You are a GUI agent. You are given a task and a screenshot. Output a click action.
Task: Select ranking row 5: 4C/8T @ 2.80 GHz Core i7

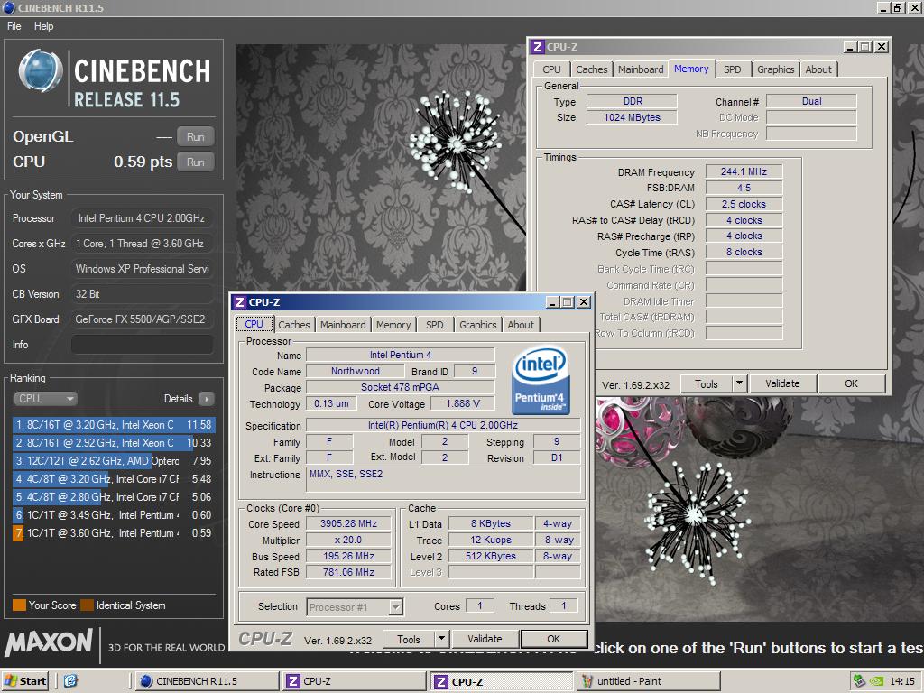pyautogui.click(x=114, y=497)
